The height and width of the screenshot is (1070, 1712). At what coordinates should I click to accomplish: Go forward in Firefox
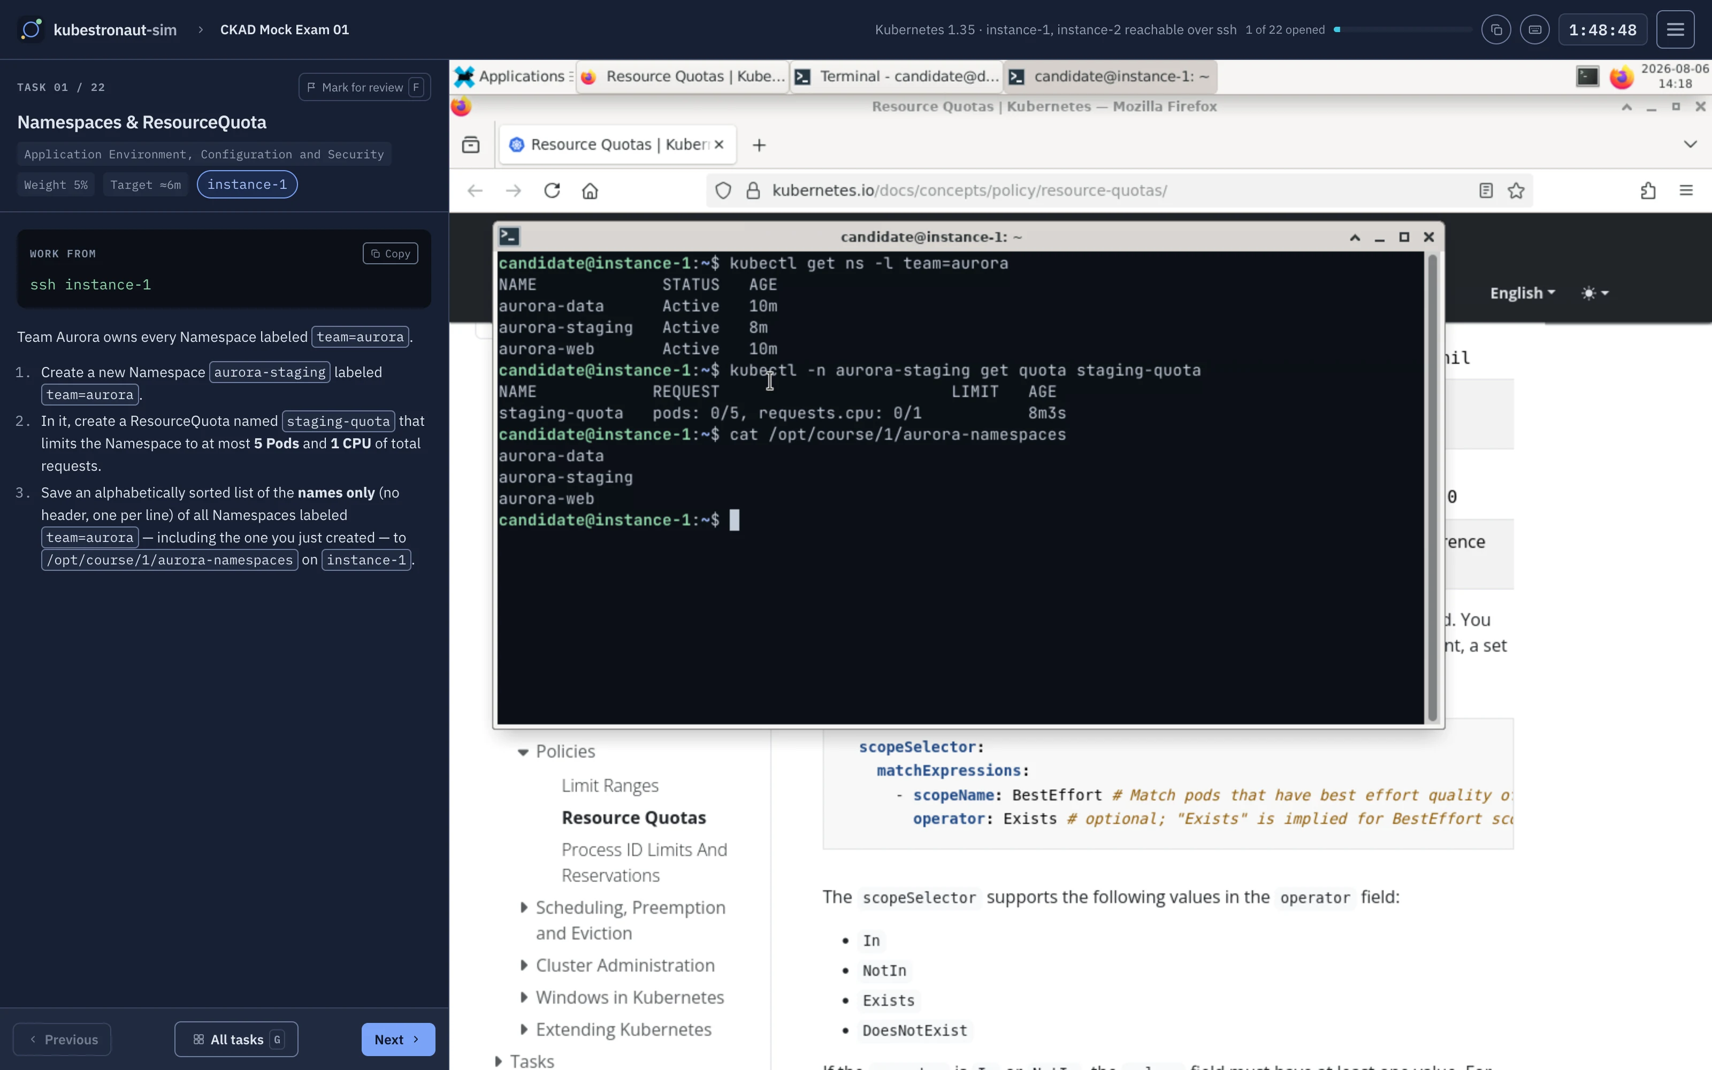coord(514,190)
